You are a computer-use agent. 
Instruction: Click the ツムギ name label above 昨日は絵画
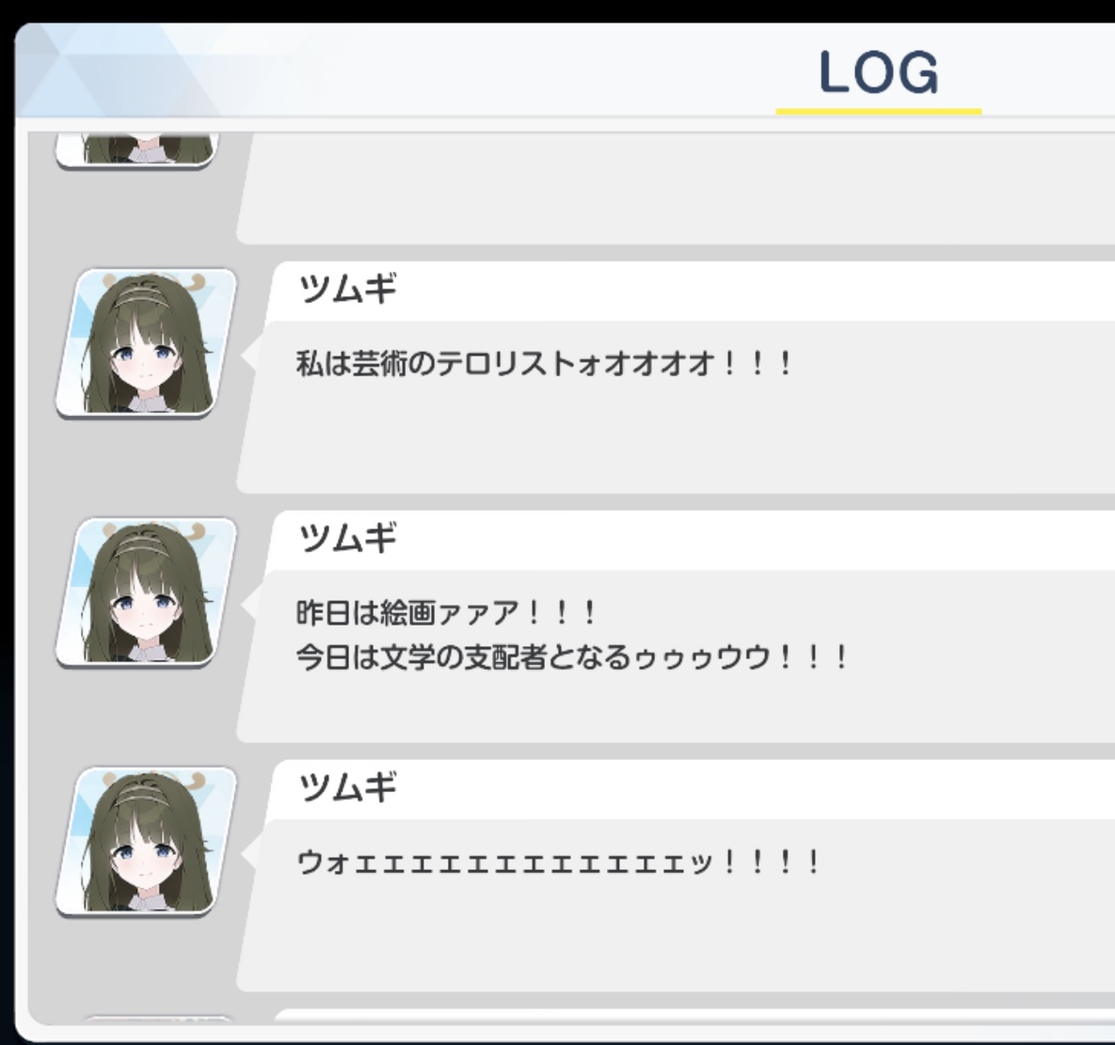click(347, 537)
